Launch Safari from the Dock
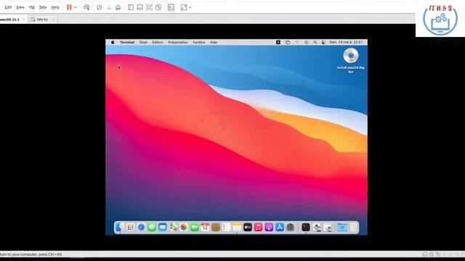 coord(141,227)
